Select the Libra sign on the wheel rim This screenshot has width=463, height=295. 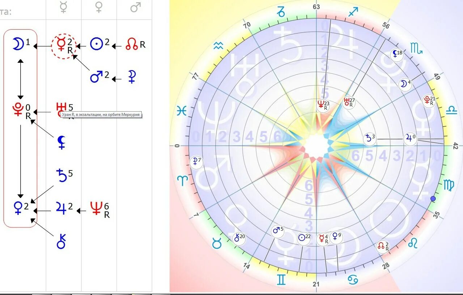coord(452,110)
